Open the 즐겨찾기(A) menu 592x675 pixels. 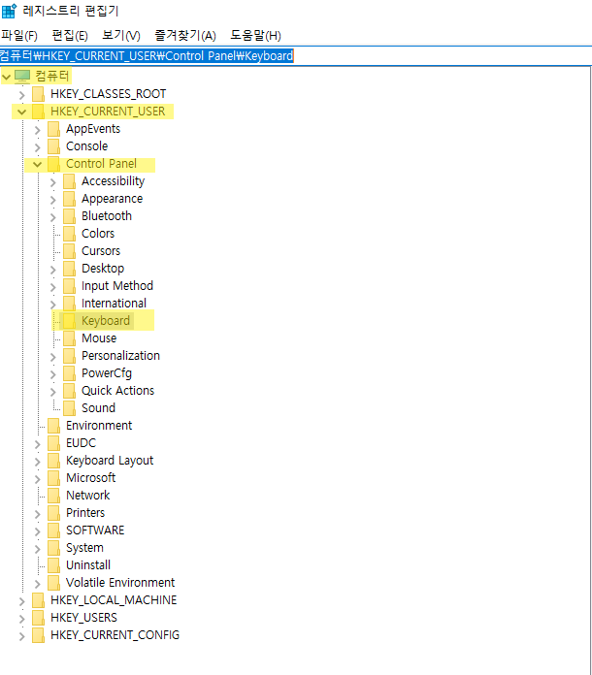coord(185,35)
